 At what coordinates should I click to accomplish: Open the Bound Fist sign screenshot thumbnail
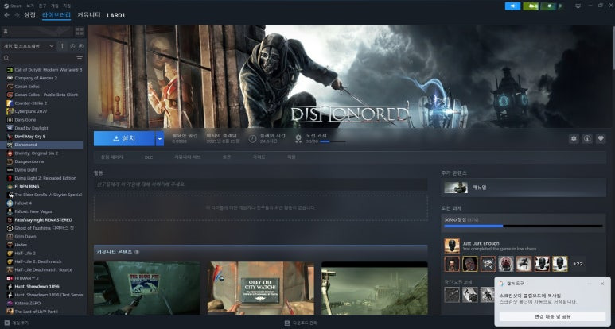click(x=146, y=288)
